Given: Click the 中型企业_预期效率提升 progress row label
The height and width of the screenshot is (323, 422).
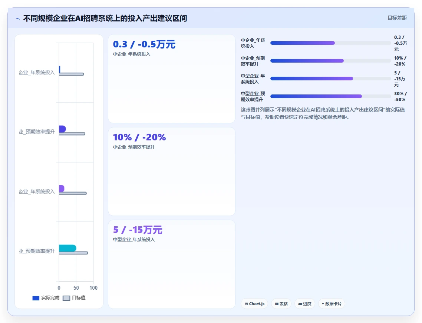Looking at the screenshot, I should click(x=253, y=97).
